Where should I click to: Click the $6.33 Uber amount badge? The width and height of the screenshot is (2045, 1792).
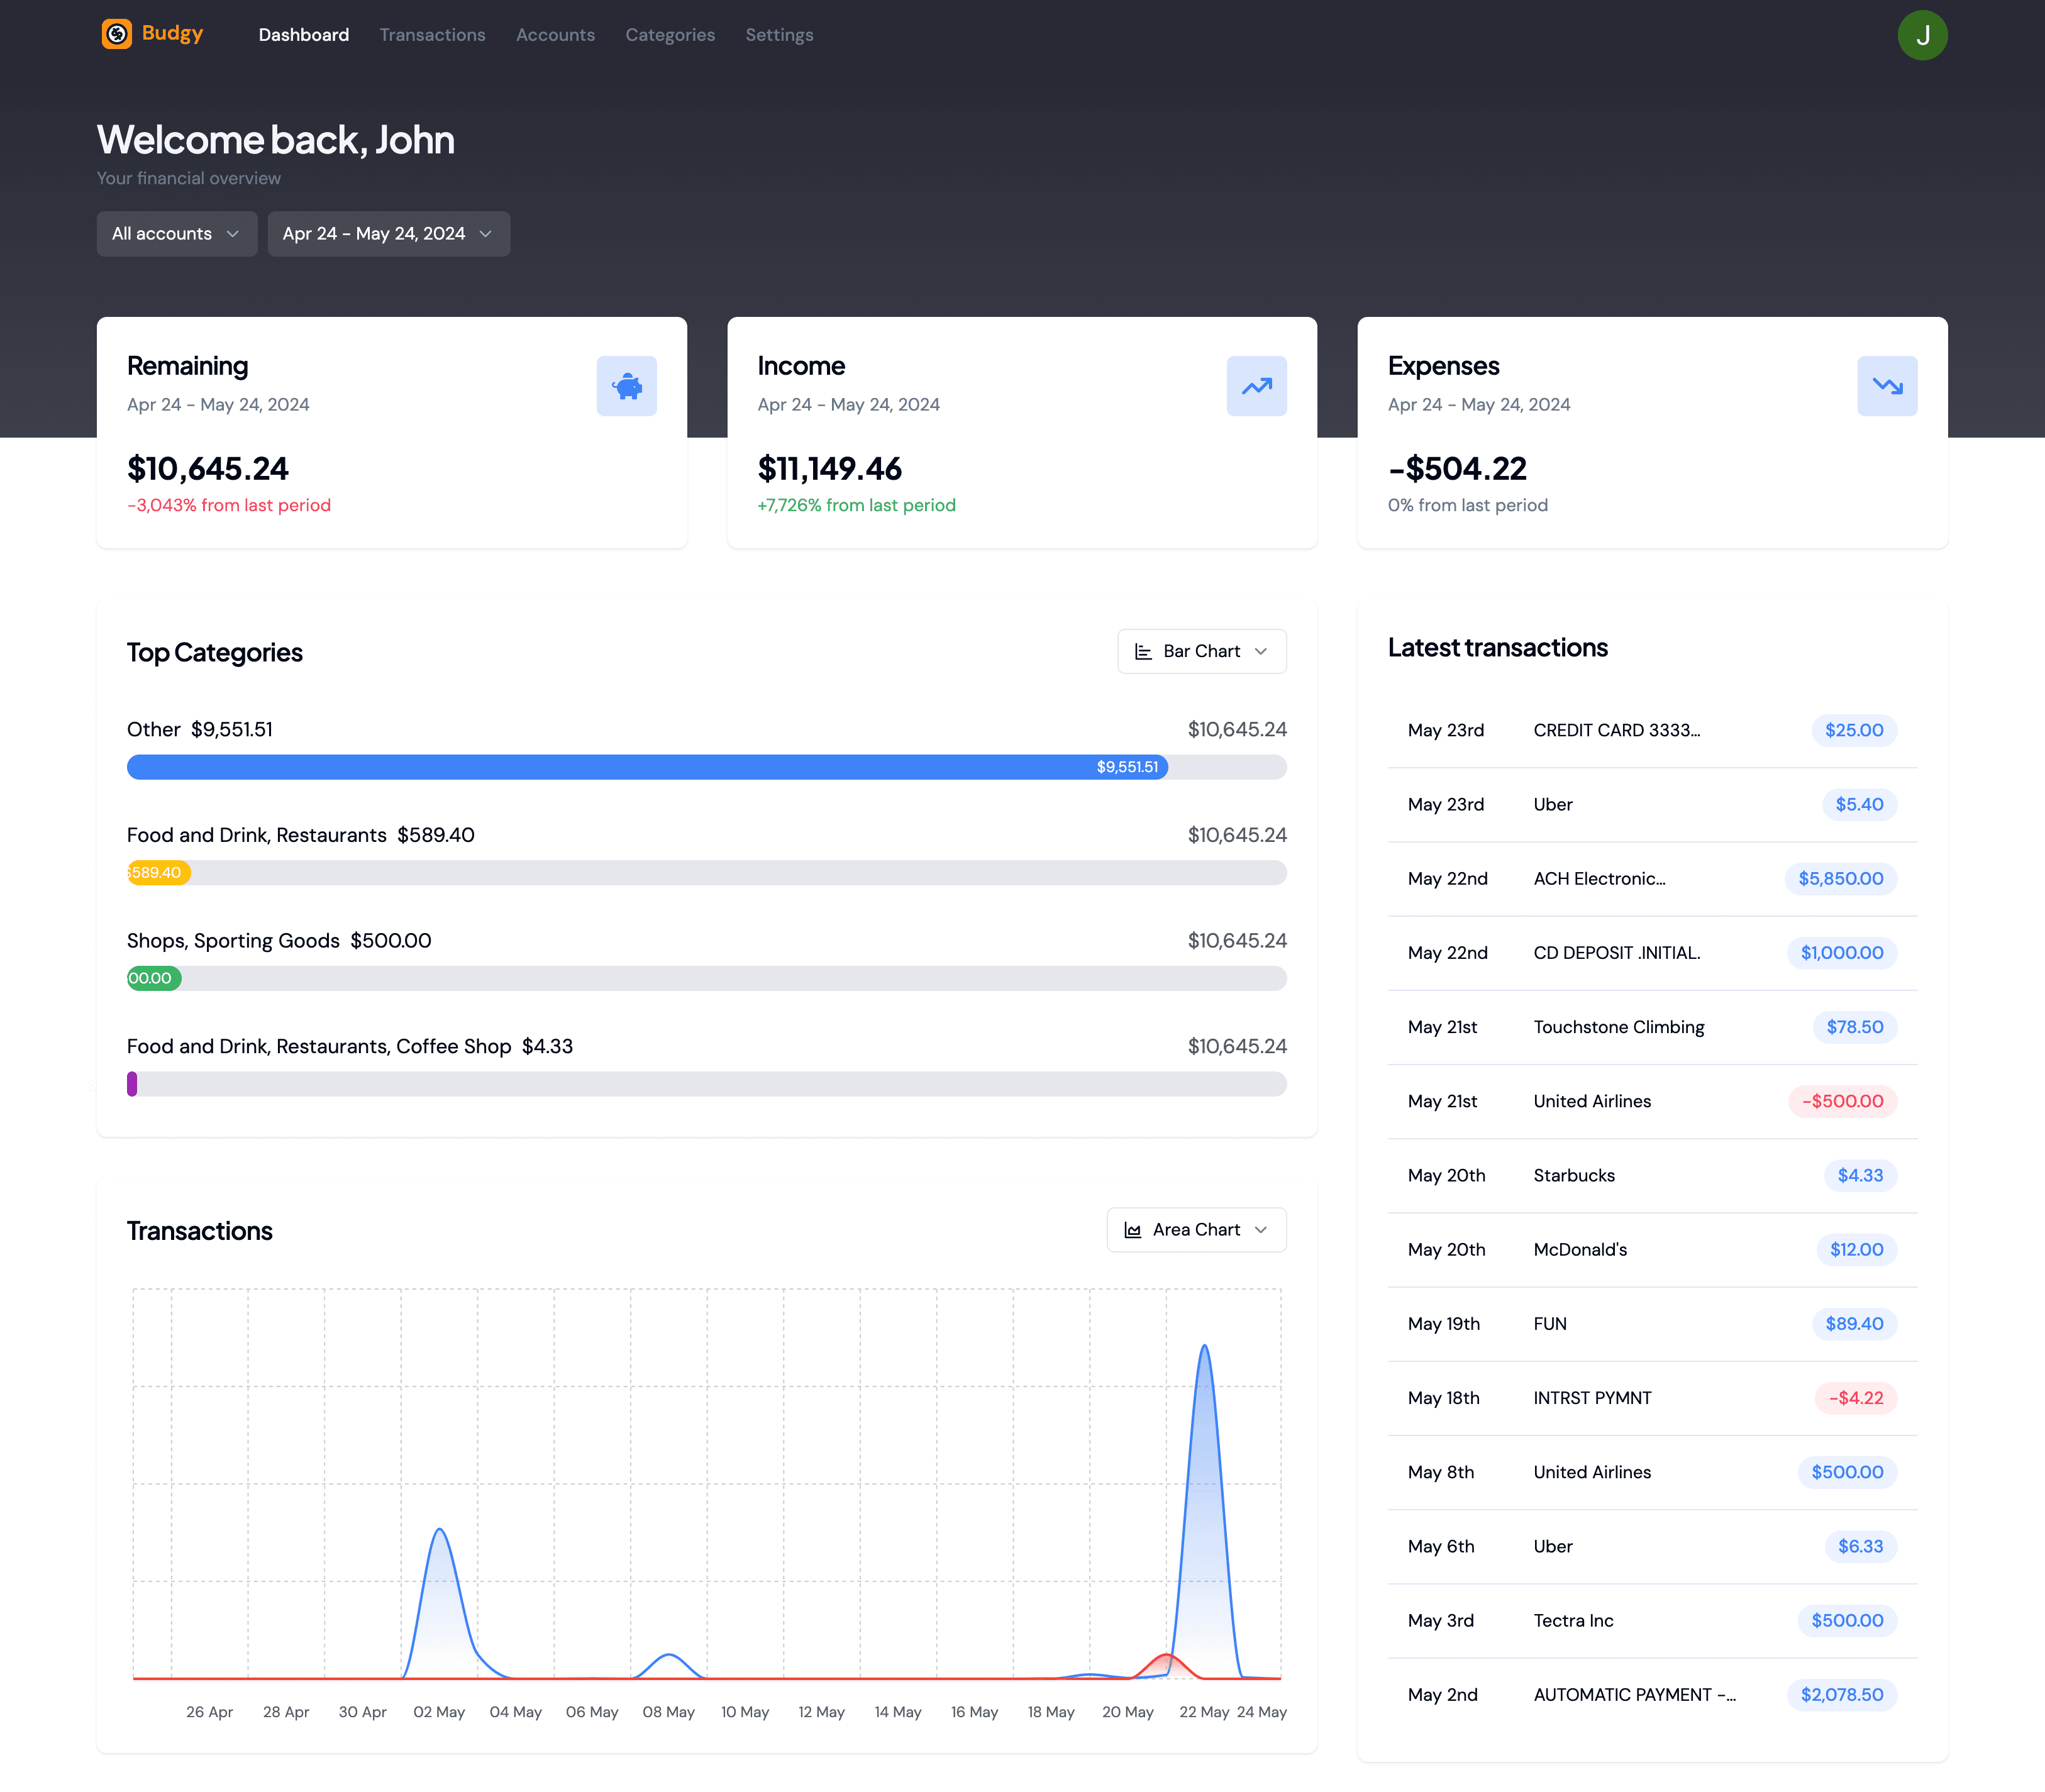tap(1860, 1547)
